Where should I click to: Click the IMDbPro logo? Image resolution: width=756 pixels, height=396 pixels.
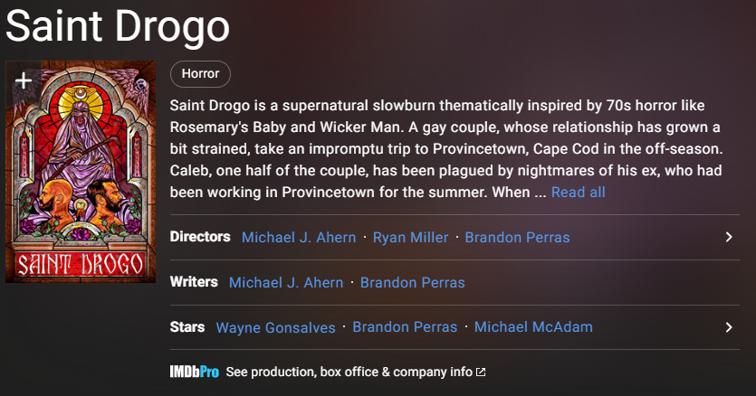[194, 372]
